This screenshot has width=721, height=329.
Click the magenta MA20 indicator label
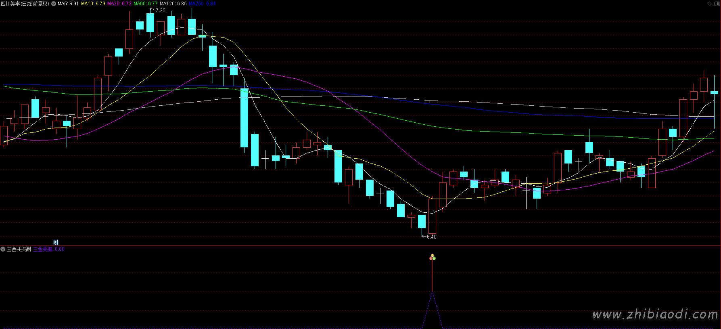(x=119, y=4)
